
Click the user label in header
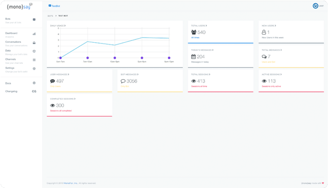(x=321, y=6)
